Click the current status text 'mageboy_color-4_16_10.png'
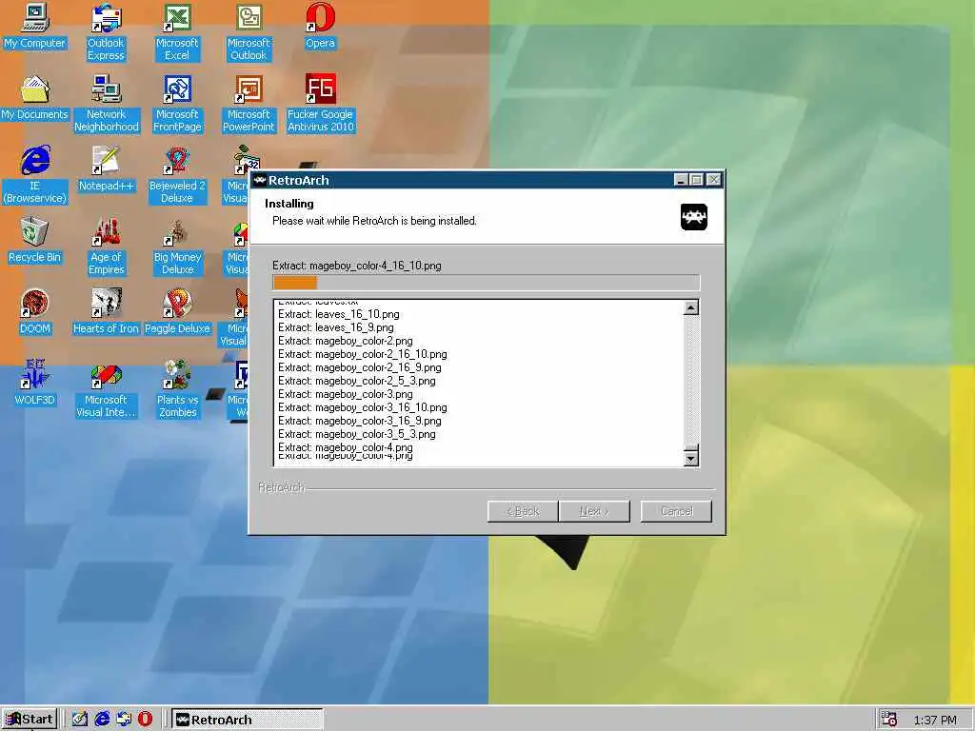Screen dimensions: 975x731 [375, 266]
